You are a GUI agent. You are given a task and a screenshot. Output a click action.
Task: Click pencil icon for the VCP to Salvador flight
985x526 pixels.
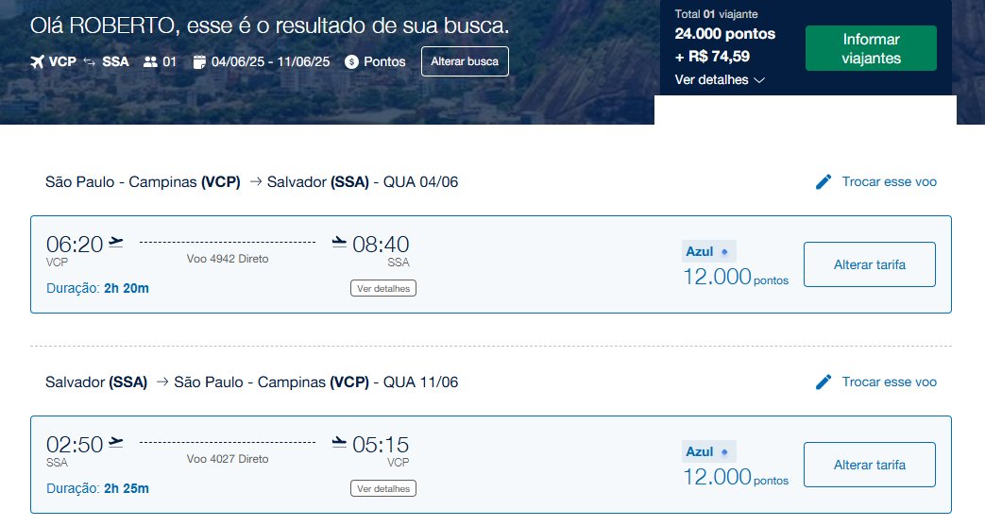[x=824, y=181]
